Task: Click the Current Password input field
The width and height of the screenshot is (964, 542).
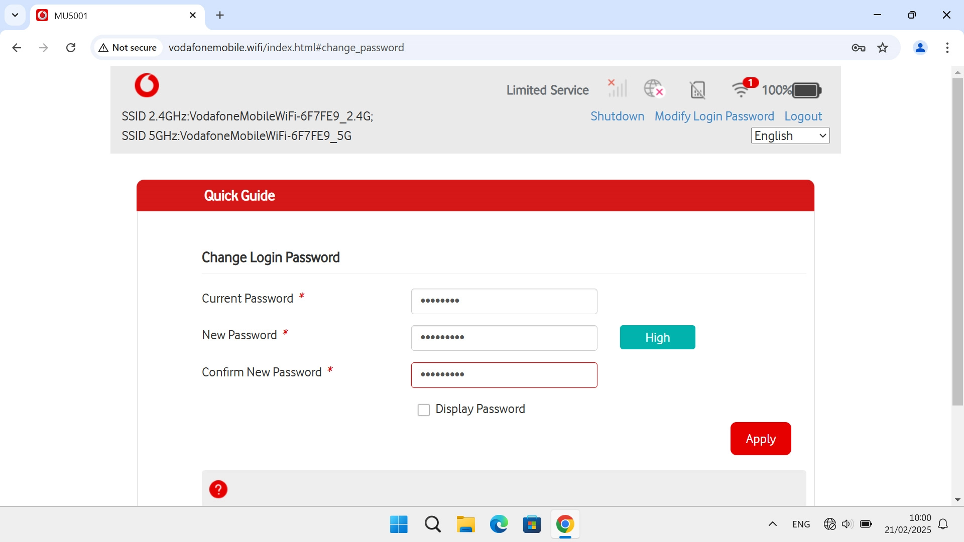Action: click(504, 301)
